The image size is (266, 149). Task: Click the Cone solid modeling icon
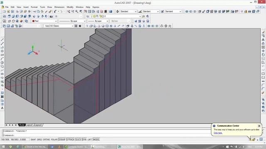[x=99, y=26]
